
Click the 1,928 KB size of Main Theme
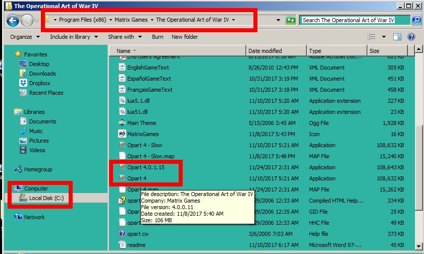[x=393, y=123]
